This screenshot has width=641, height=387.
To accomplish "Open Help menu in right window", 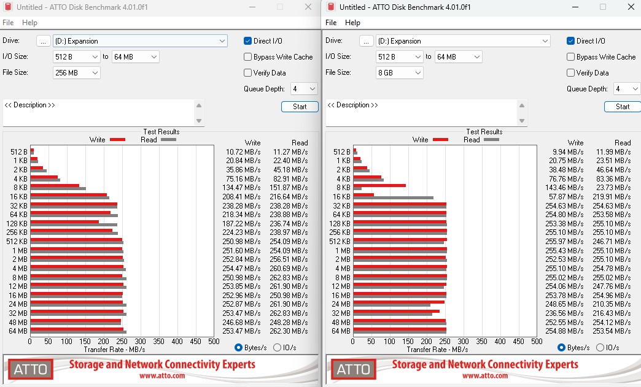I will (x=352, y=23).
